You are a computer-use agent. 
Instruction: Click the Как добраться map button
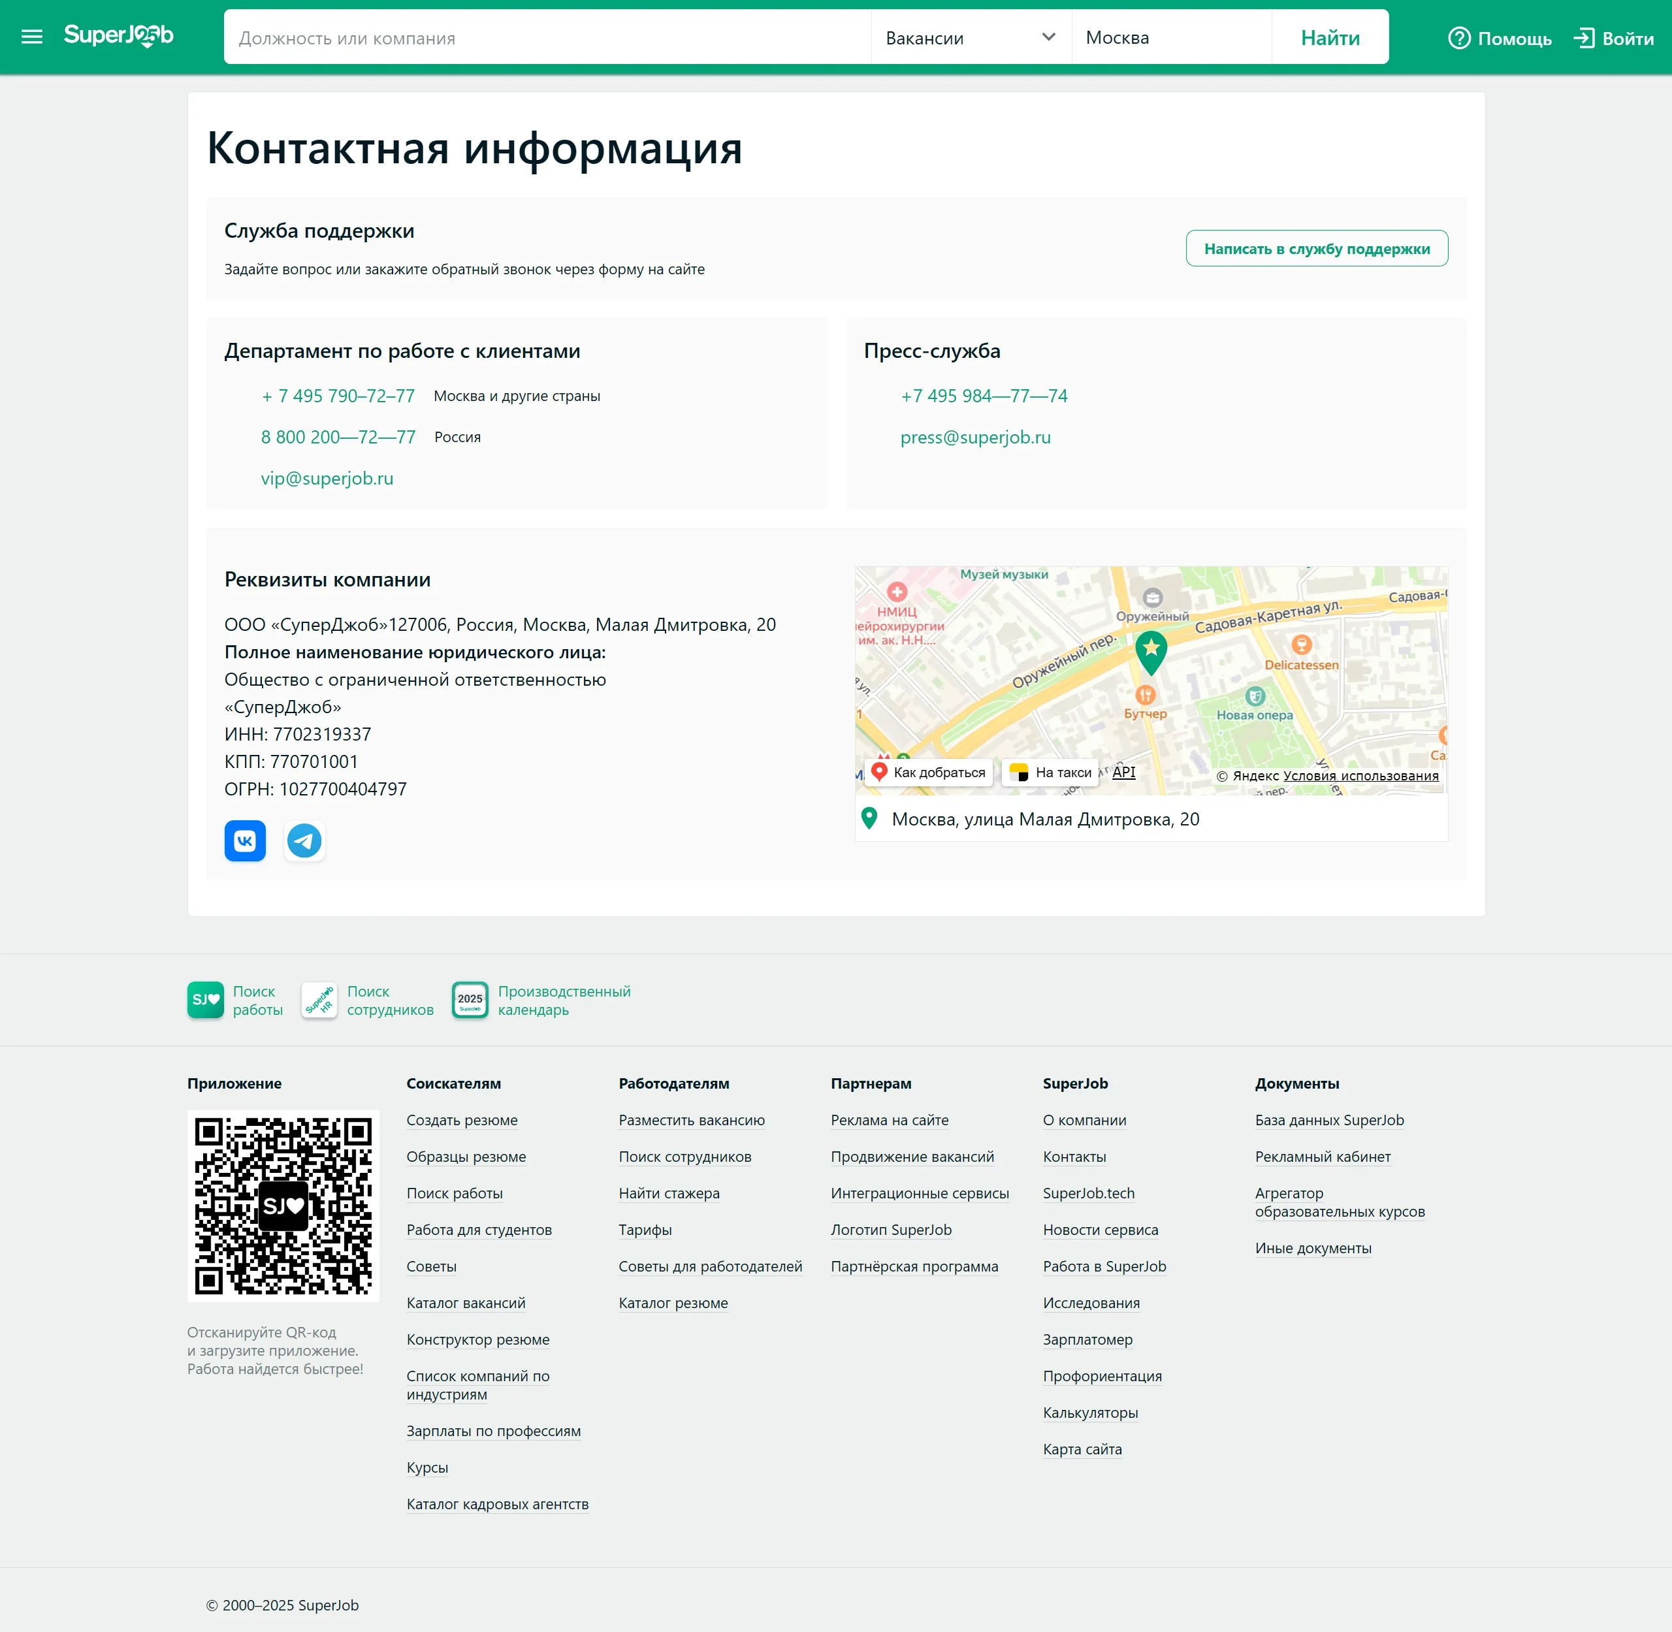[927, 773]
